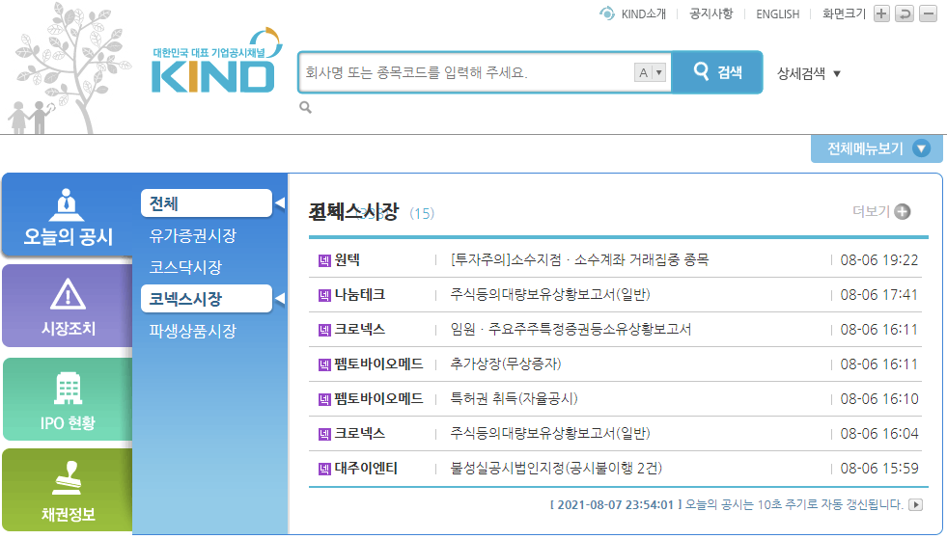Viewport: 947px width, 539px height.
Task: Open 투자주의 소수지점 소수계좌 거래집중 disclosure
Action: coord(580,260)
